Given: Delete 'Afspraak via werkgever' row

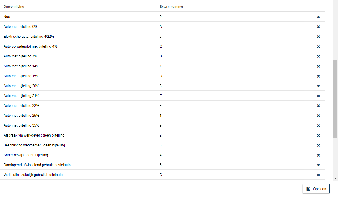Looking at the screenshot, I should click(319, 135).
